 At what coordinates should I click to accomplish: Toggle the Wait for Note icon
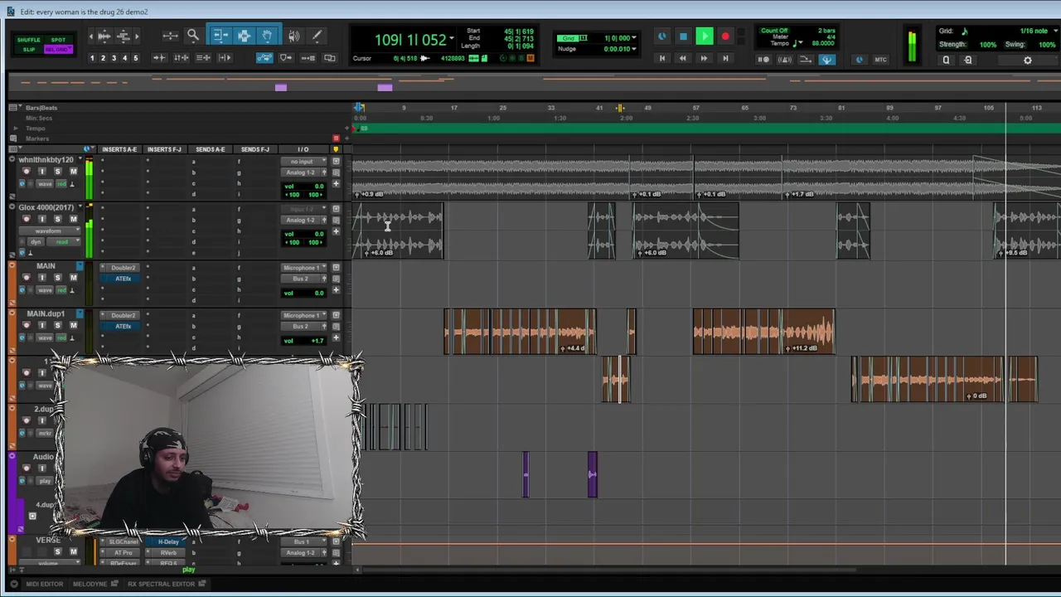click(763, 59)
